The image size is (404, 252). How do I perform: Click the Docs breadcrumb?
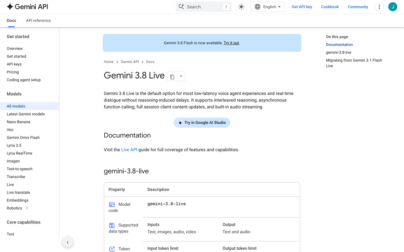[x=150, y=62]
